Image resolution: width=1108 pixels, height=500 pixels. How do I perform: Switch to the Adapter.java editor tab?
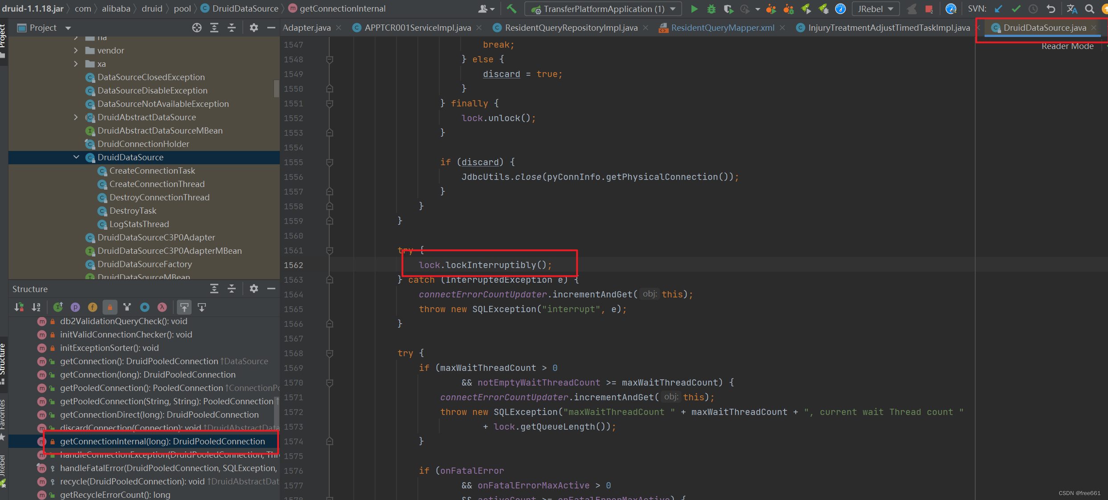(x=307, y=27)
